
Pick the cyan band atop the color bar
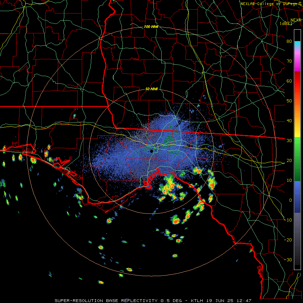[297, 44]
